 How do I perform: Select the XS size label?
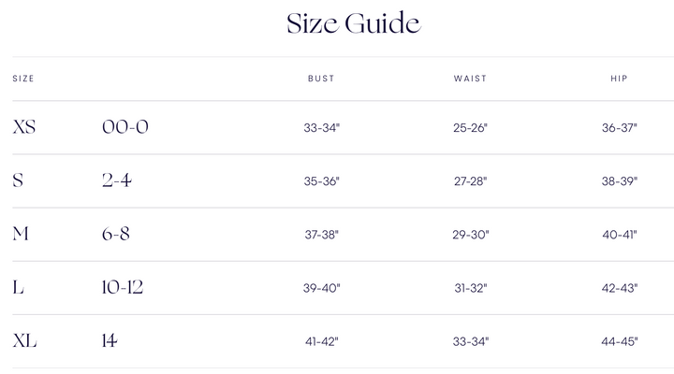coord(24,127)
